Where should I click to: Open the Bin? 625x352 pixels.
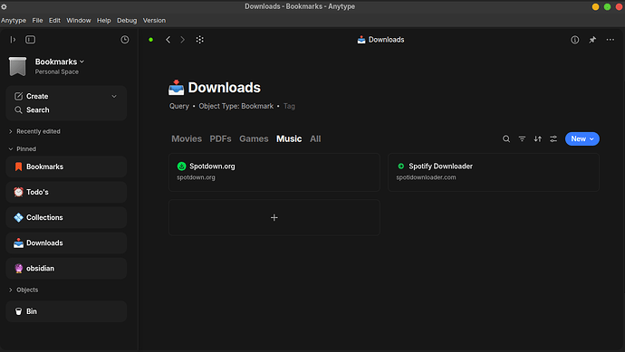click(x=66, y=311)
